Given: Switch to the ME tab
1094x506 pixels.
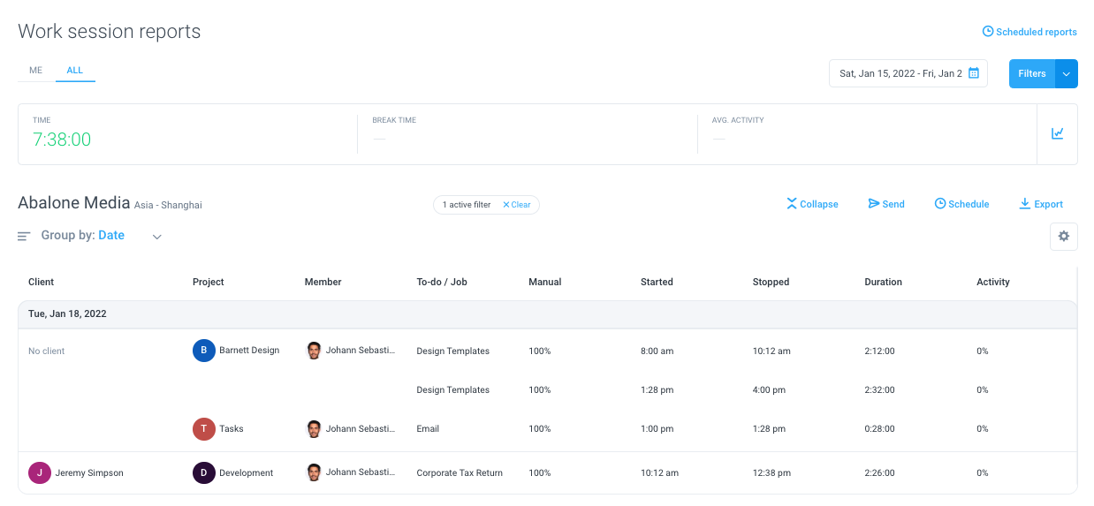Looking at the screenshot, I should coord(36,71).
